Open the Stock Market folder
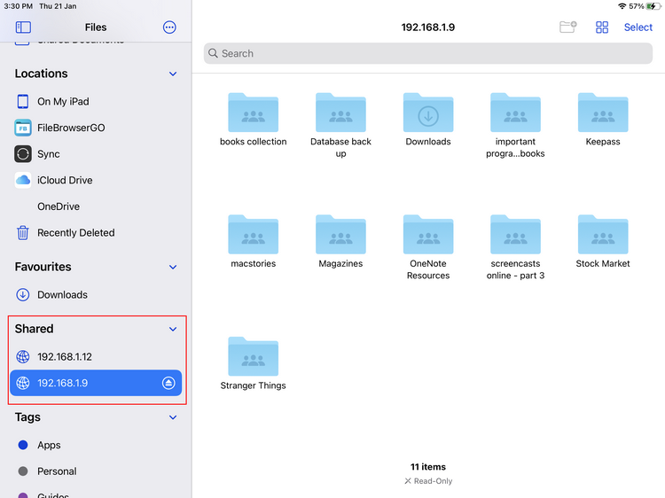The image size is (665, 498). click(603, 242)
